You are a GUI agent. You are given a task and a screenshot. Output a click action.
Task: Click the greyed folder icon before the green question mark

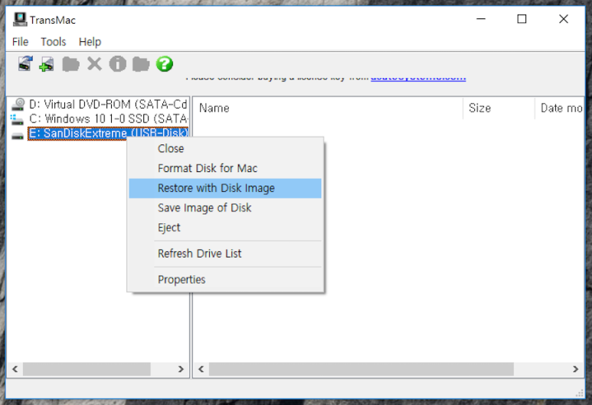point(141,64)
